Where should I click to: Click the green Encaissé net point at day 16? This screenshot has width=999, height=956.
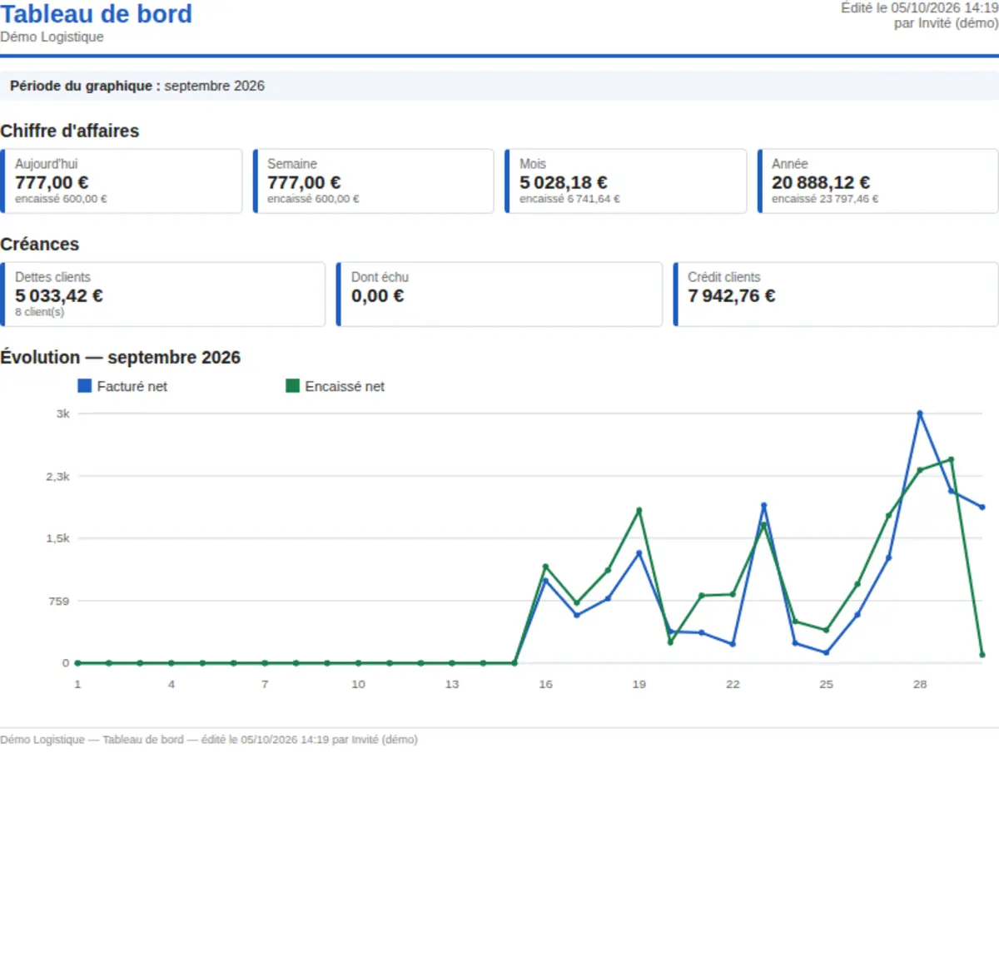click(545, 567)
